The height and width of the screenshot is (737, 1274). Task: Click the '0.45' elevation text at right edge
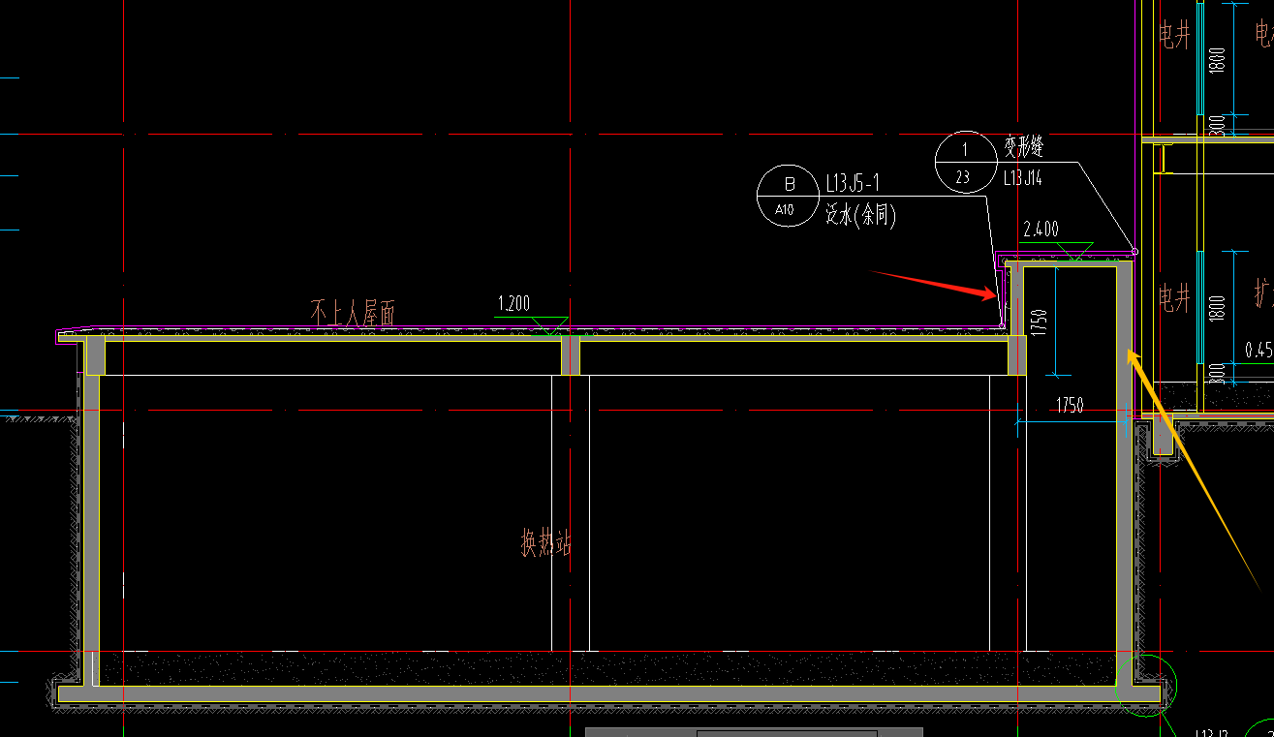click(1259, 350)
